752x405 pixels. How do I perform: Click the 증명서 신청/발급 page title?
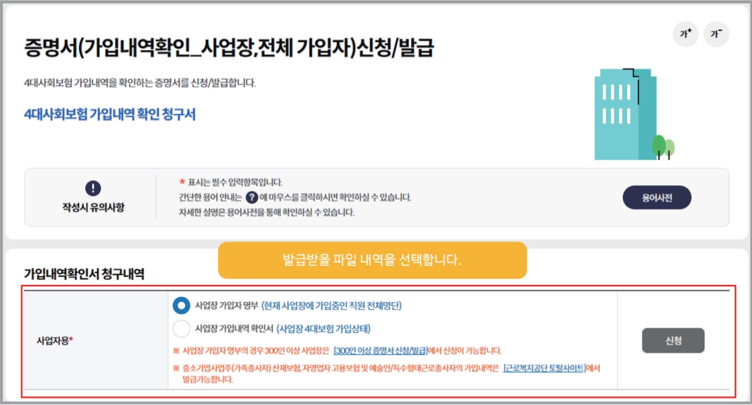pyautogui.click(x=229, y=49)
